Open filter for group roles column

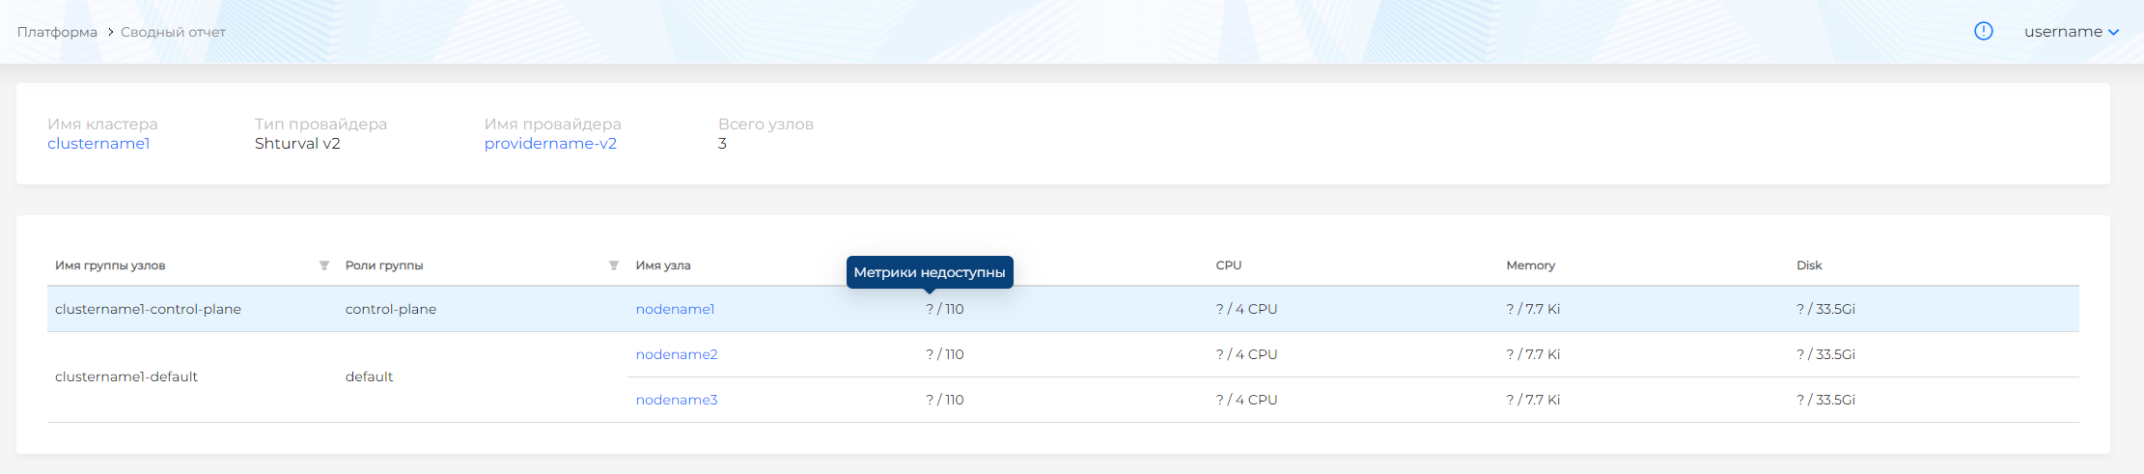coord(614,265)
